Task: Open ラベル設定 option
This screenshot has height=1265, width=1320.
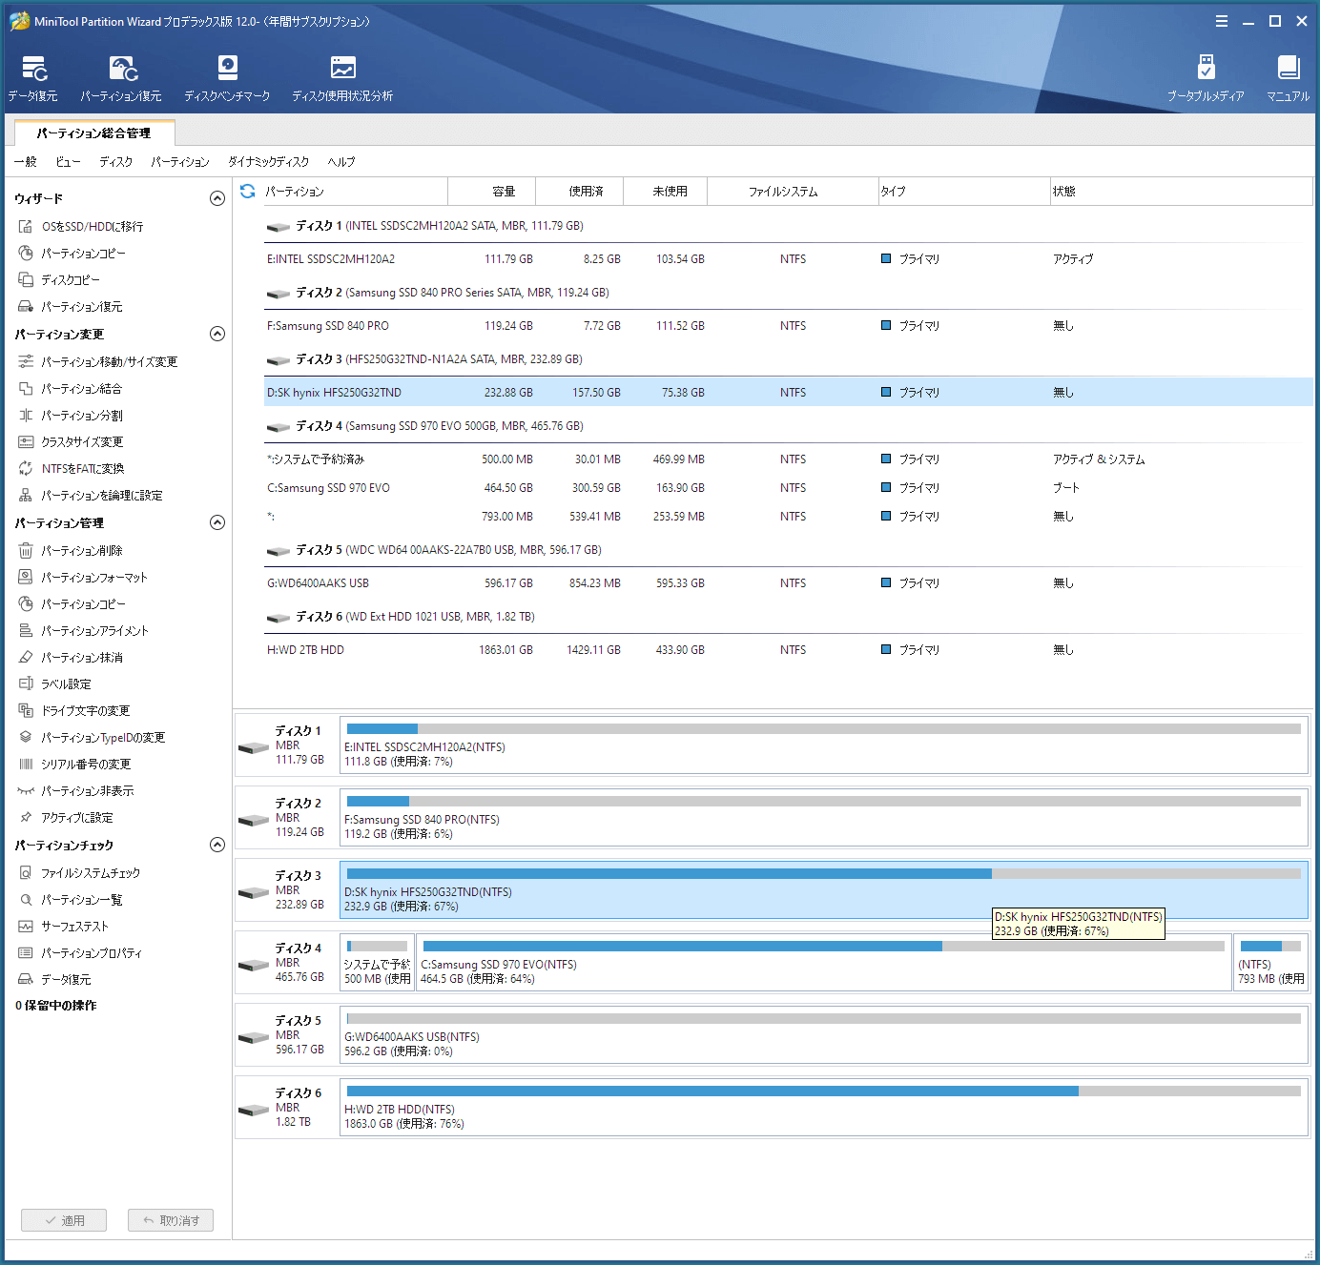Action: click(55, 684)
